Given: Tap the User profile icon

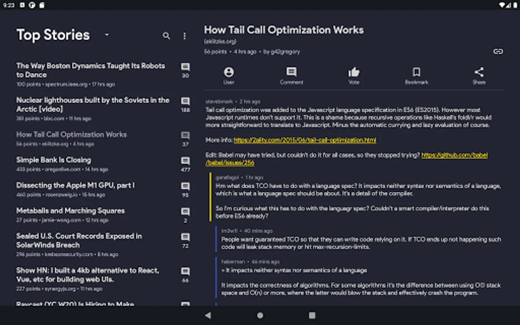Looking at the screenshot, I should [229, 75].
